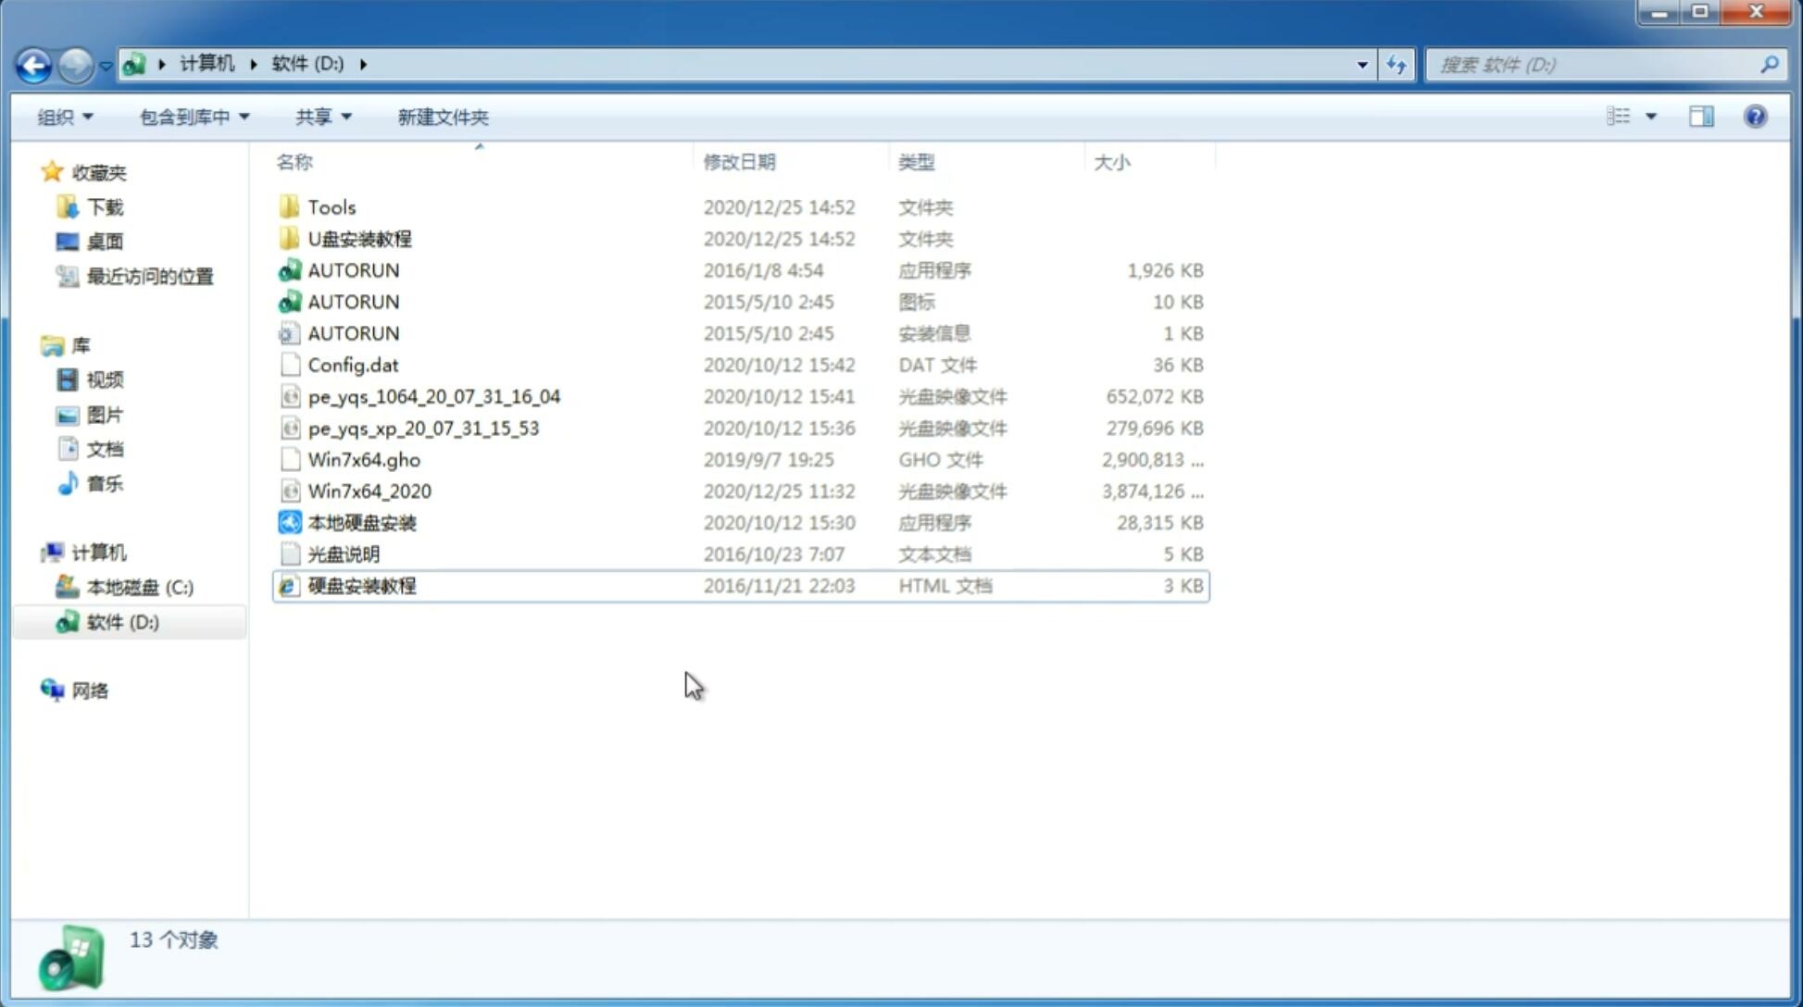This screenshot has height=1007, width=1803.
Task: Select 本地磁盘 (C:) in sidebar
Action: click(x=141, y=587)
